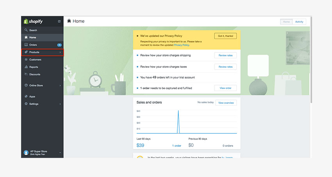The image size is (332, 177).
Task: Expand the Products submenu chevron
Action: point(60,52)
